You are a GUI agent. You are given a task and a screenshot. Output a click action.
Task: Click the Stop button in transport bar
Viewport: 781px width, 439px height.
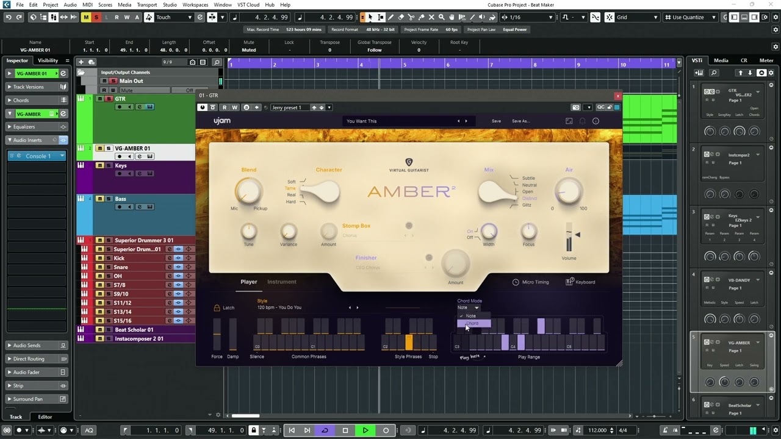(x=345, y=430)
